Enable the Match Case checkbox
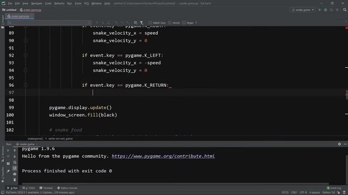The image size is (348, 195). click(x=150, y=23)
